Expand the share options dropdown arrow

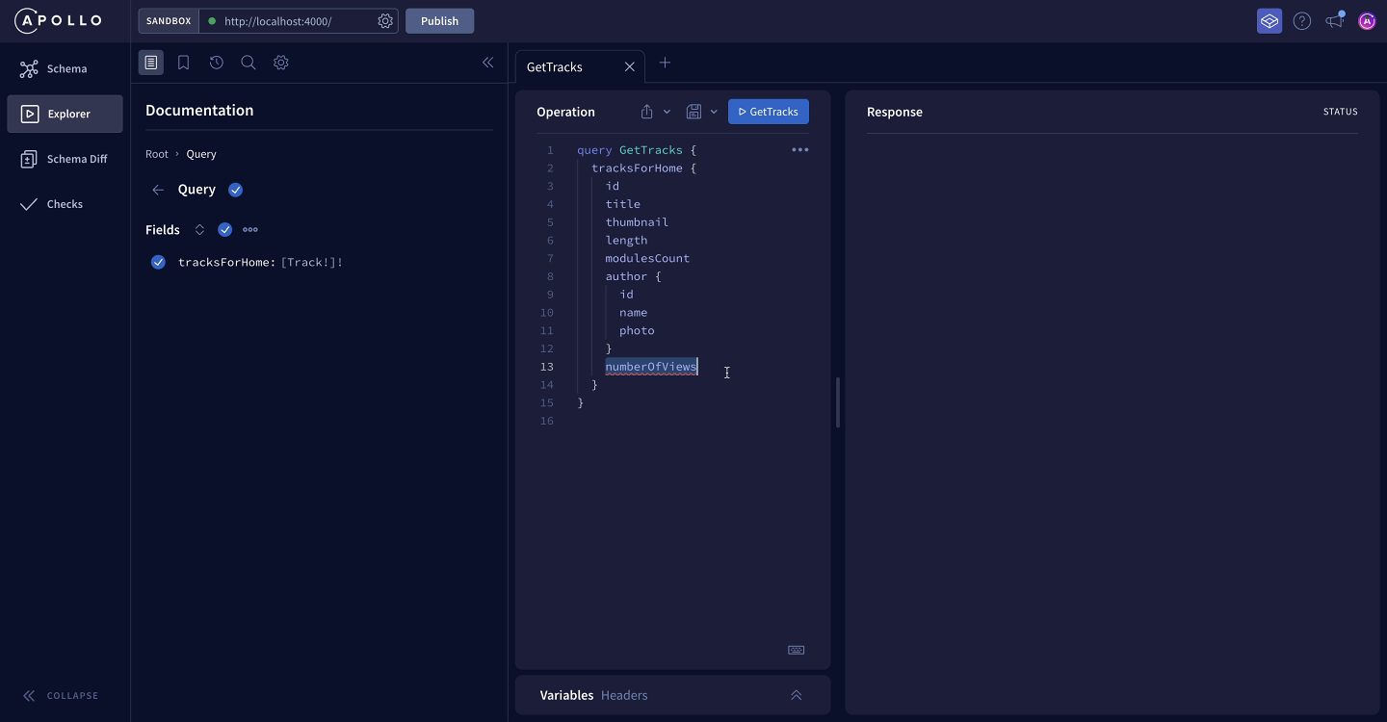667,112
